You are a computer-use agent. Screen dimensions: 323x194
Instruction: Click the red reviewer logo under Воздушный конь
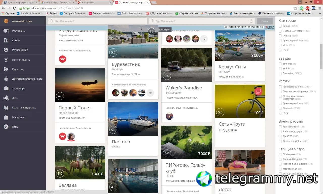[x=63, y=59]
